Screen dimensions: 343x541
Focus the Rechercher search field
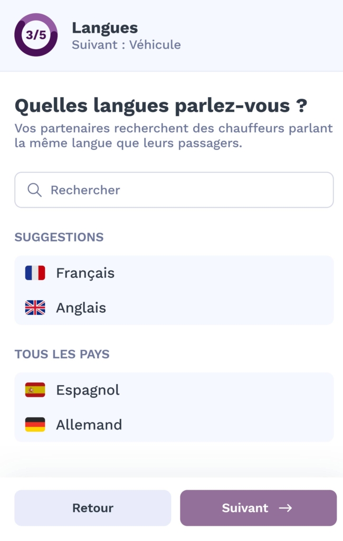coord(179,190)
